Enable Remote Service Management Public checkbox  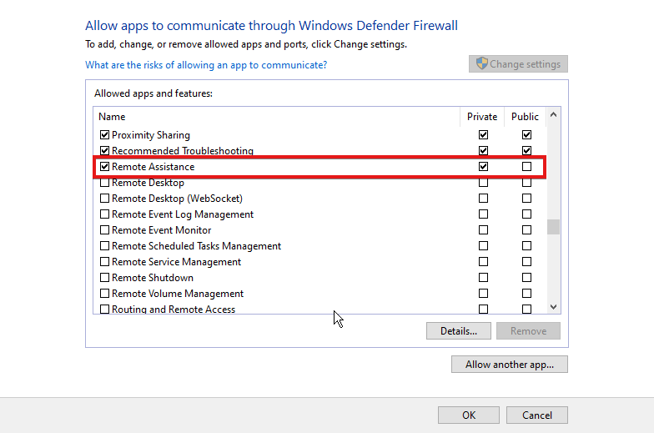click(527, 262)
